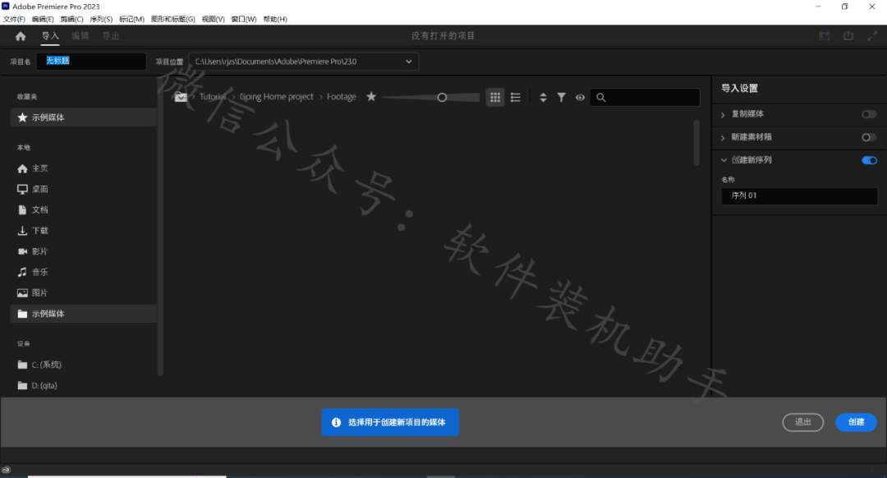This screenshot has height=478, width=887.
Task: Select 示例媒体 under favorites
Action: coord(83,117)
